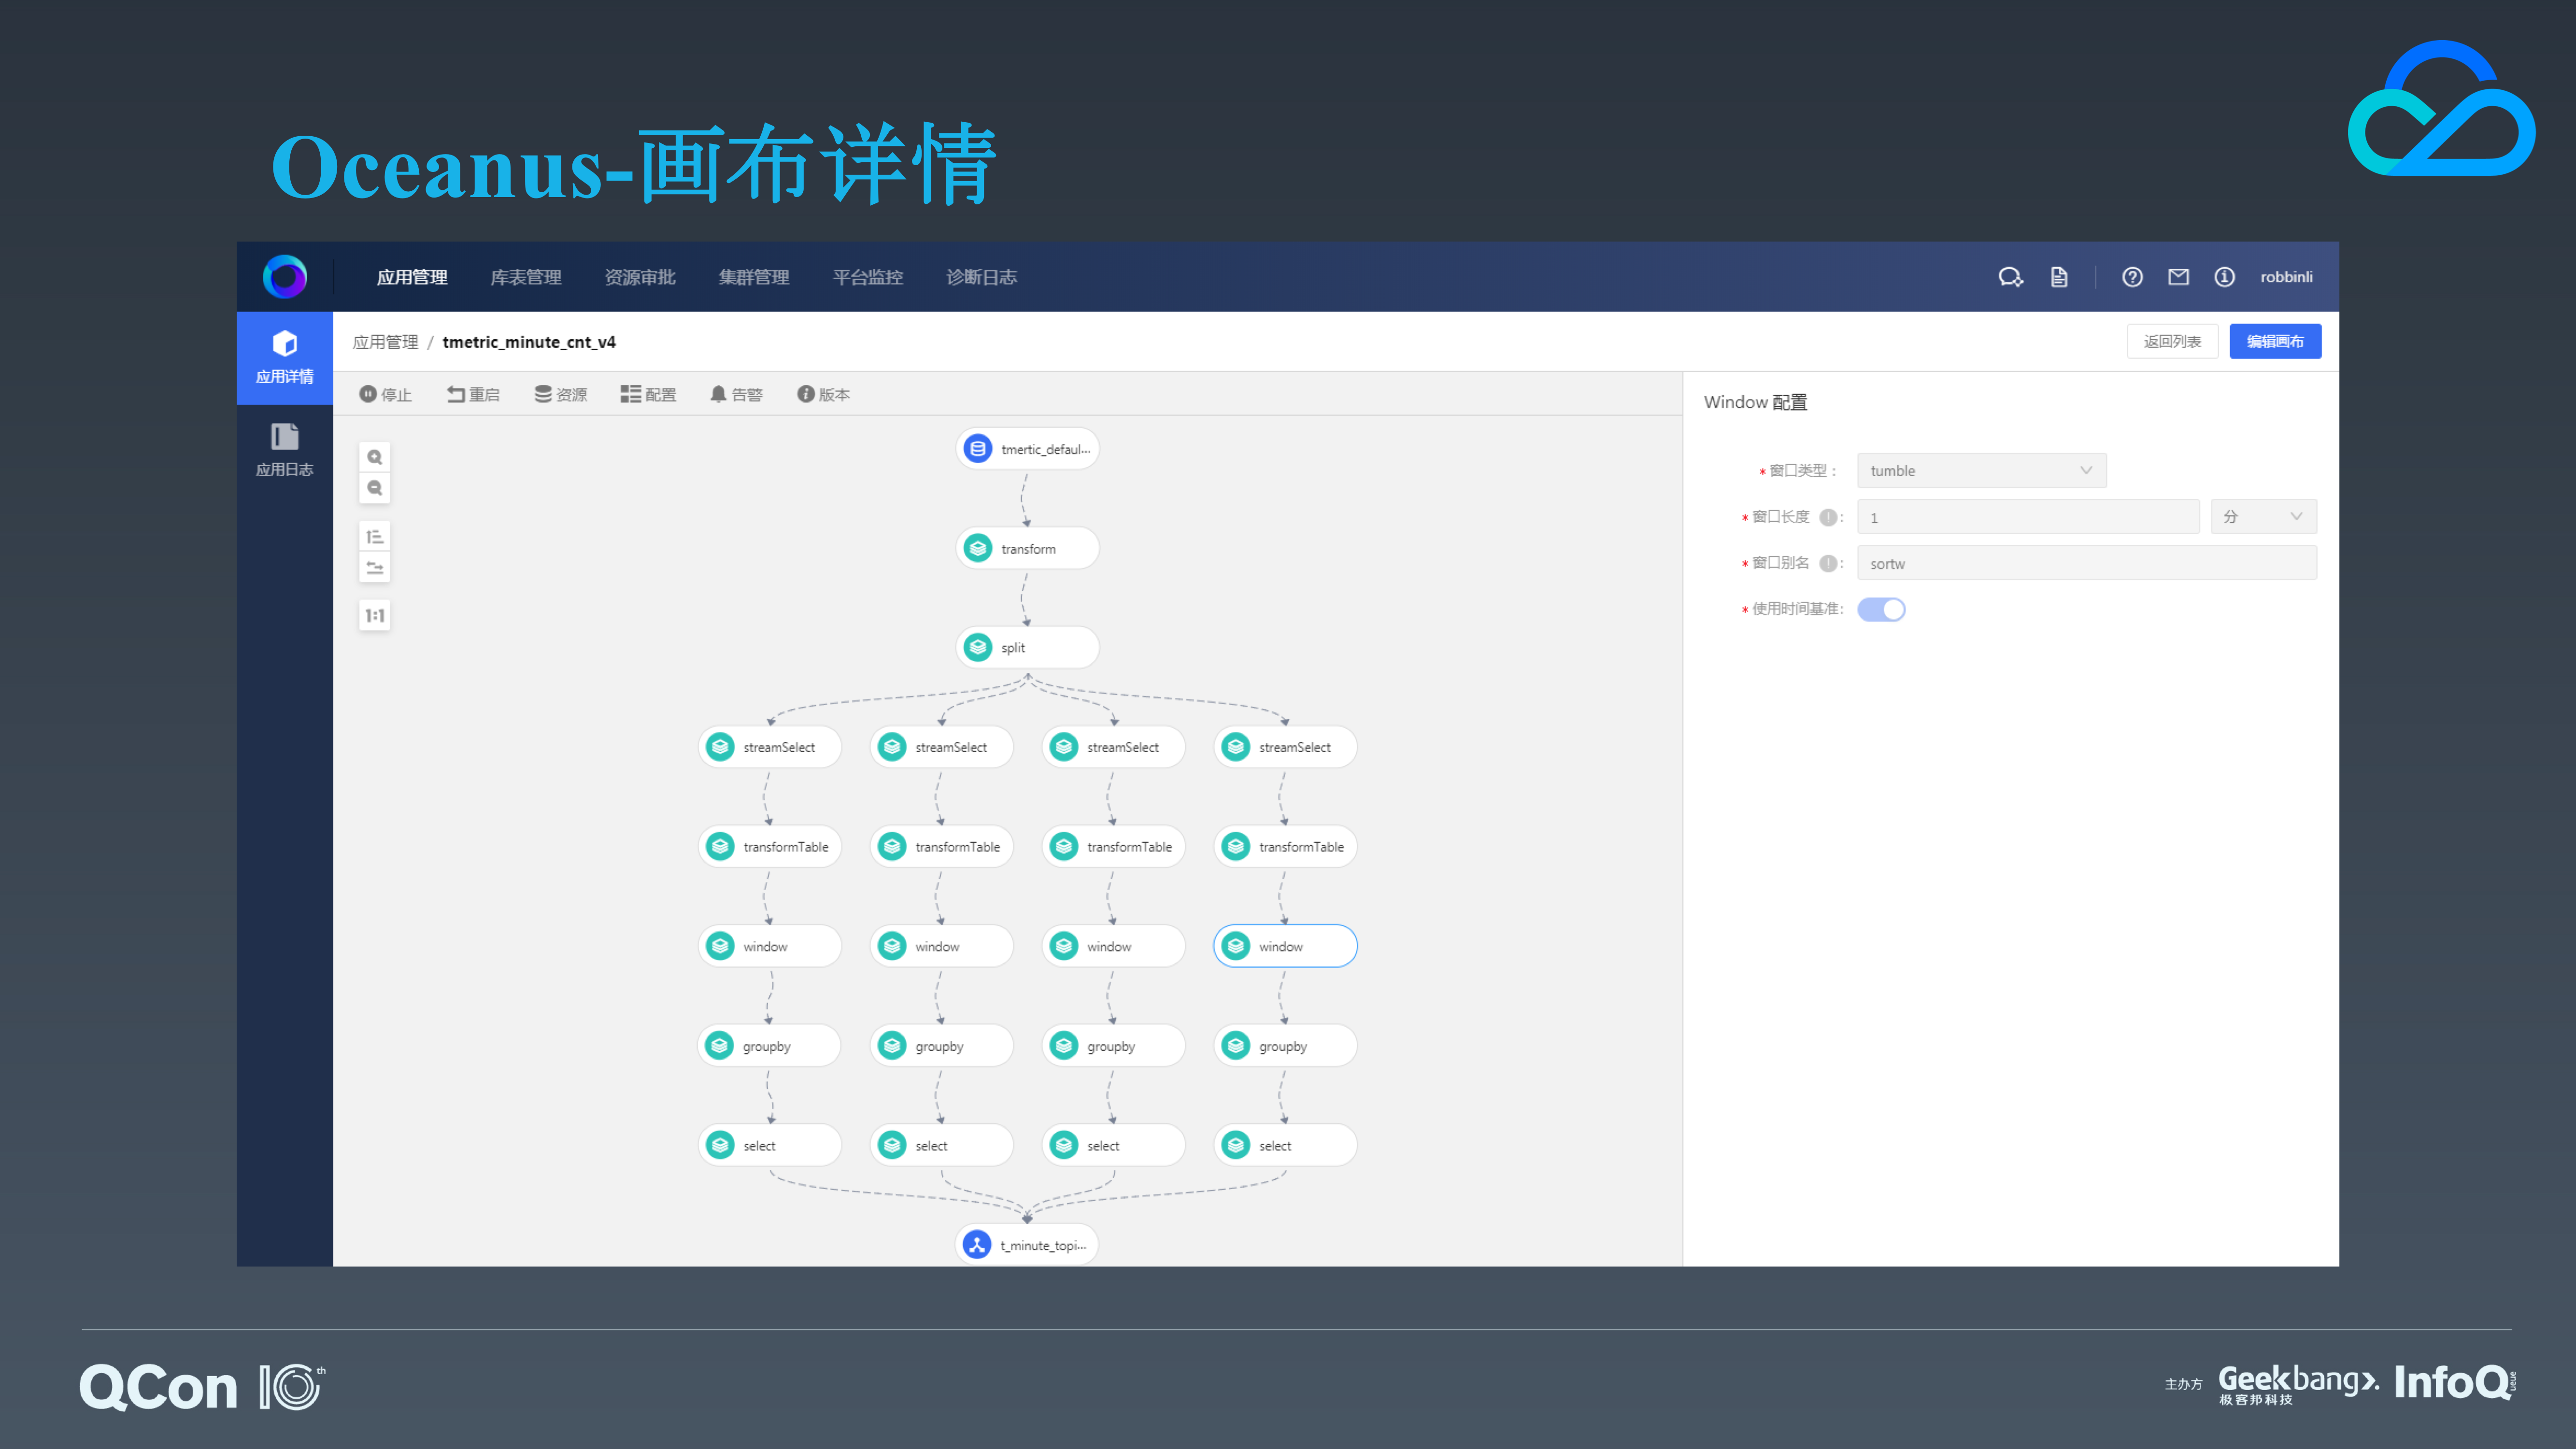Select the leftmost groupby node

(769, 1046)
